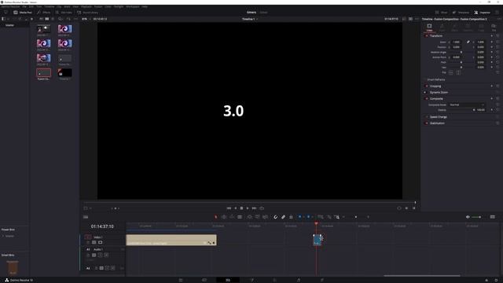Play timeline in reverse
The height and width of the screenshot is (283, 503).
236,208
